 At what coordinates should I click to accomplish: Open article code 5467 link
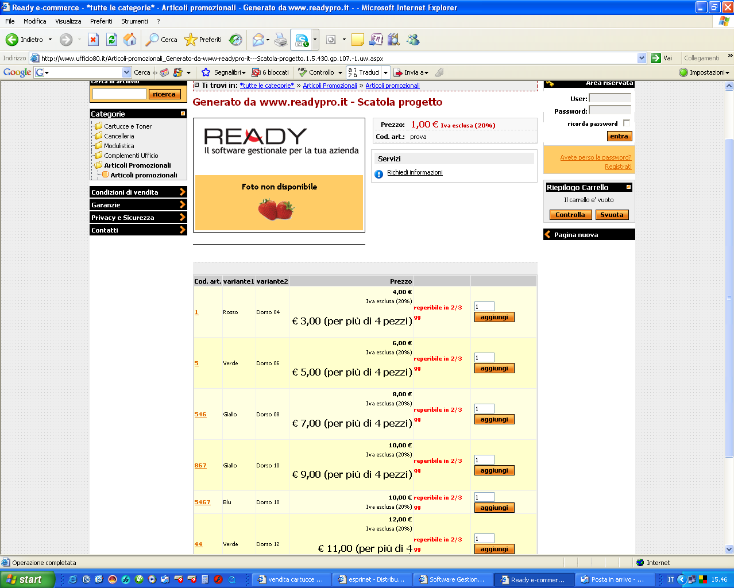tap(202, 502)
